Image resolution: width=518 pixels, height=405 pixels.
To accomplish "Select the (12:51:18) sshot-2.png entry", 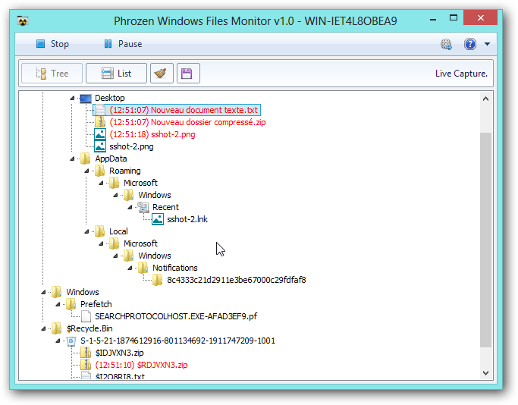I will coord(152,134).
